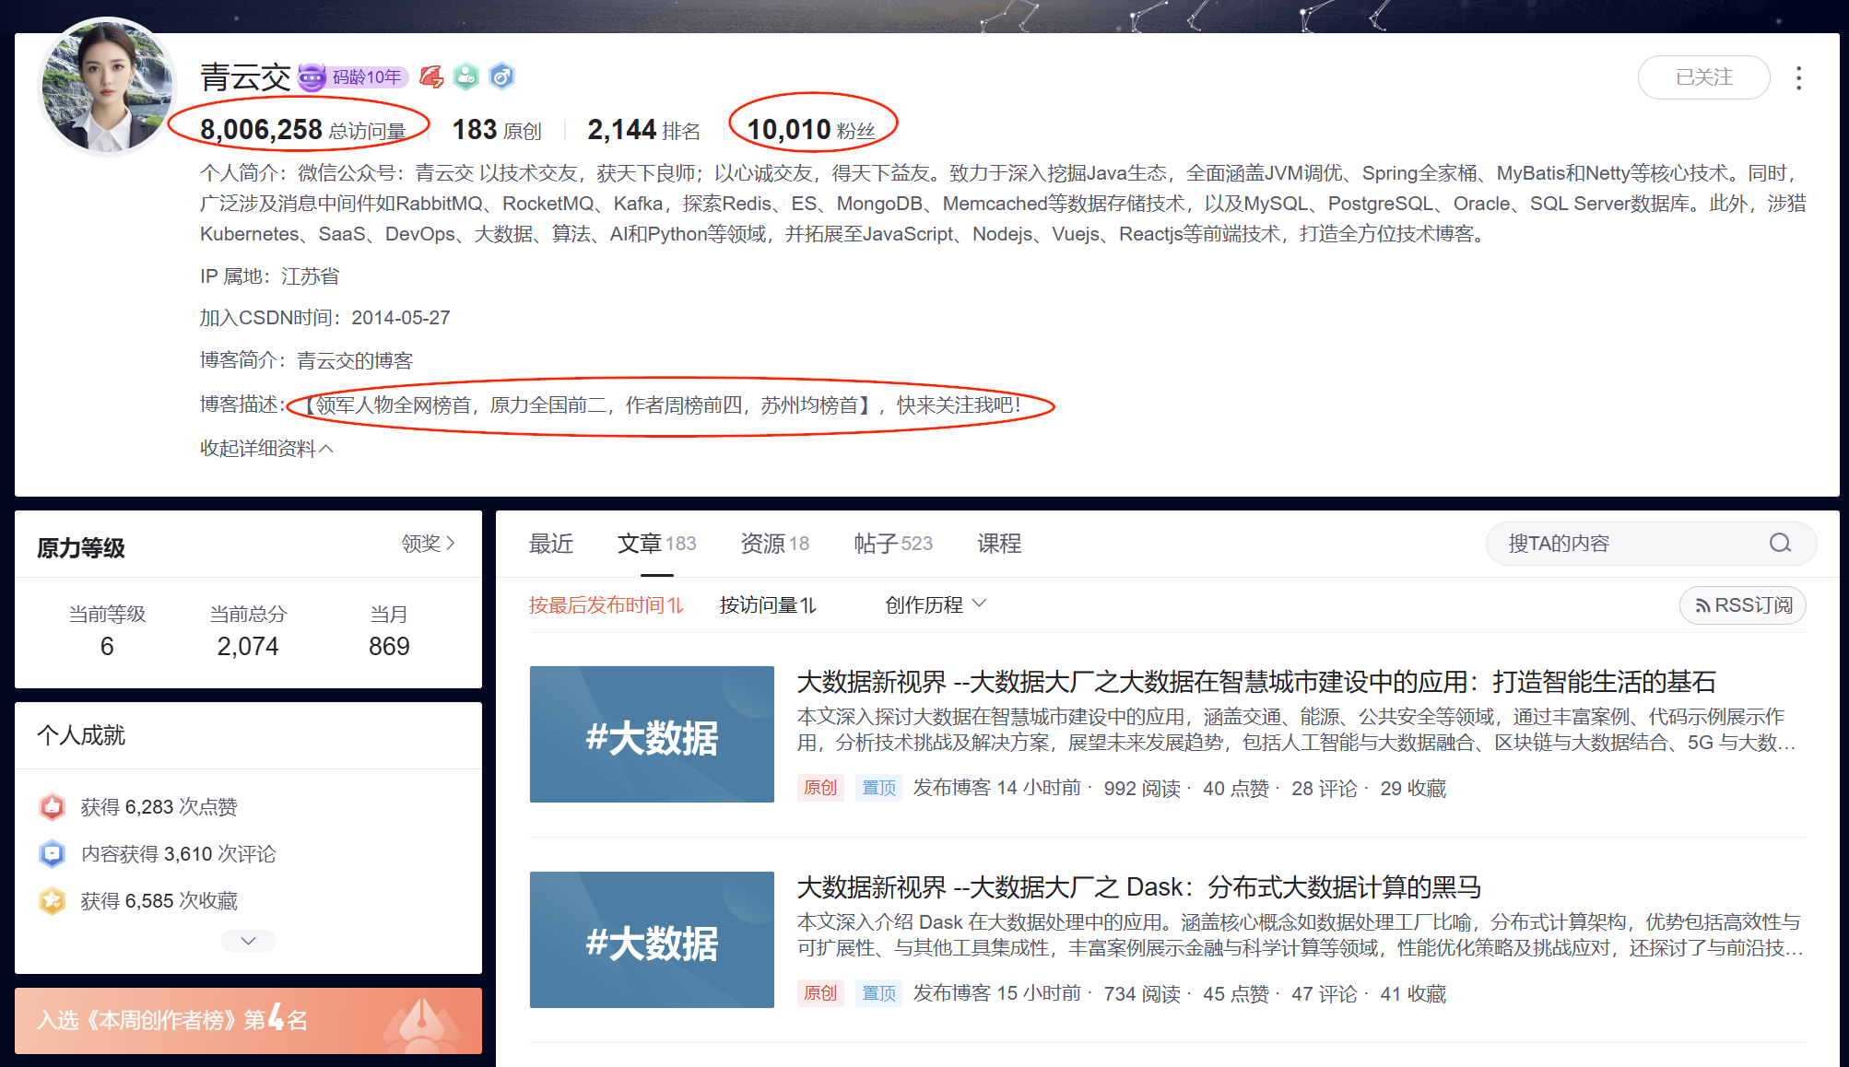Sort articles by 按访问量
This screenshot has width=1849, height=1067.
pyautogui.click(x=768, y=605)
